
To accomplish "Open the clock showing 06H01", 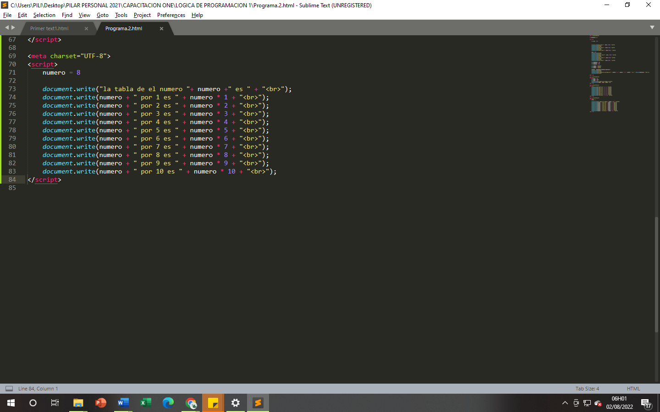I will point(619,403).
